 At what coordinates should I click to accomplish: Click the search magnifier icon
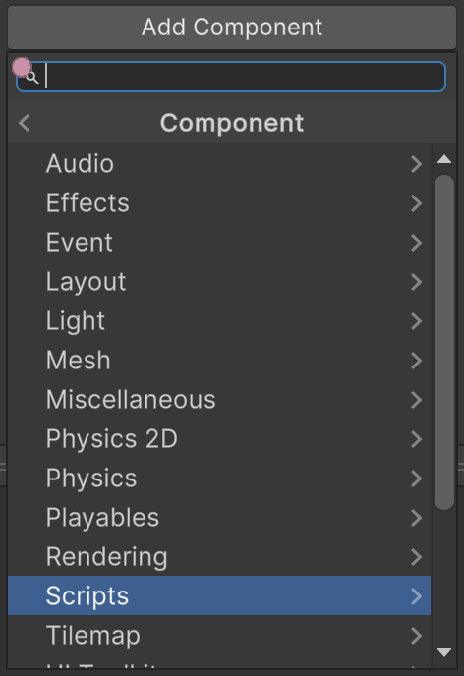pyautogui.click(x=32, y=78)
